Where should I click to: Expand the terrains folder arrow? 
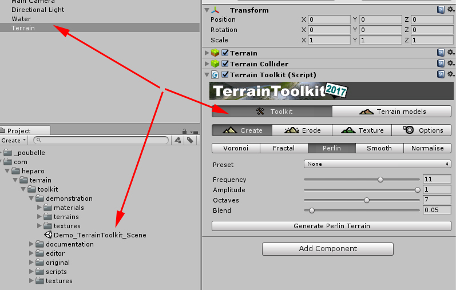(x=39, y=217)
